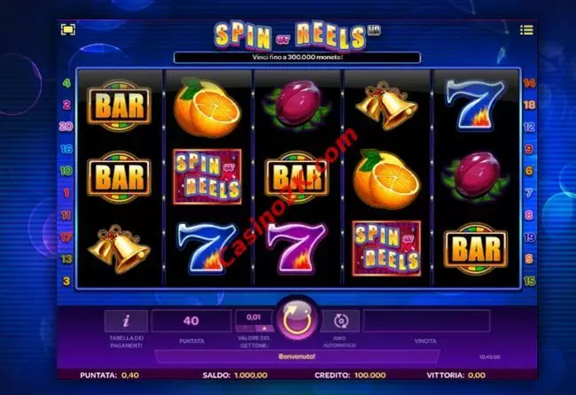Click the Spin or Reels symbol on reel two
Image resolution: width=576 pixels, height=395 pixels.
pyautogui.click(x=207, y=176)
